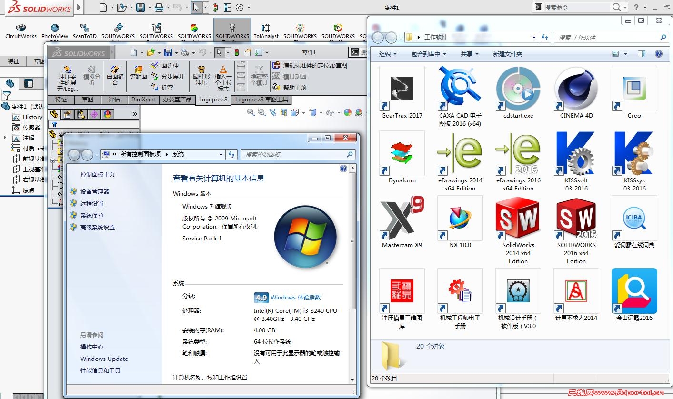Image resolution: width=673 pixels, height=399 pixels.
Task: Open the 高级系统设置 link
Action: click(98, 227)
